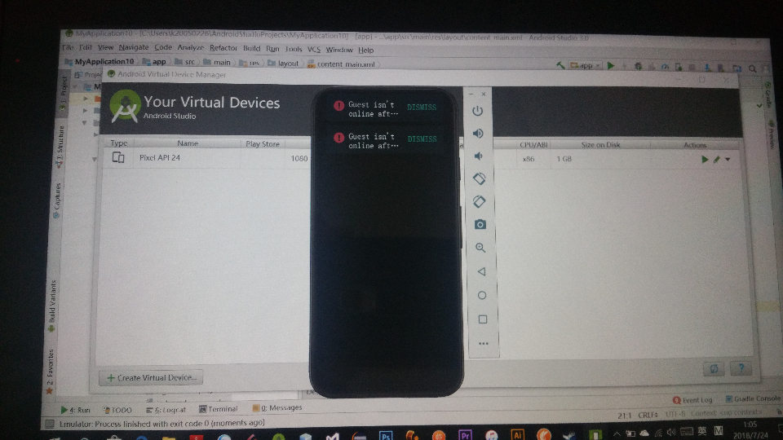783x440 pixels.
Task: Click the emulator Back triangle button
Action: [x=481, y=271]
